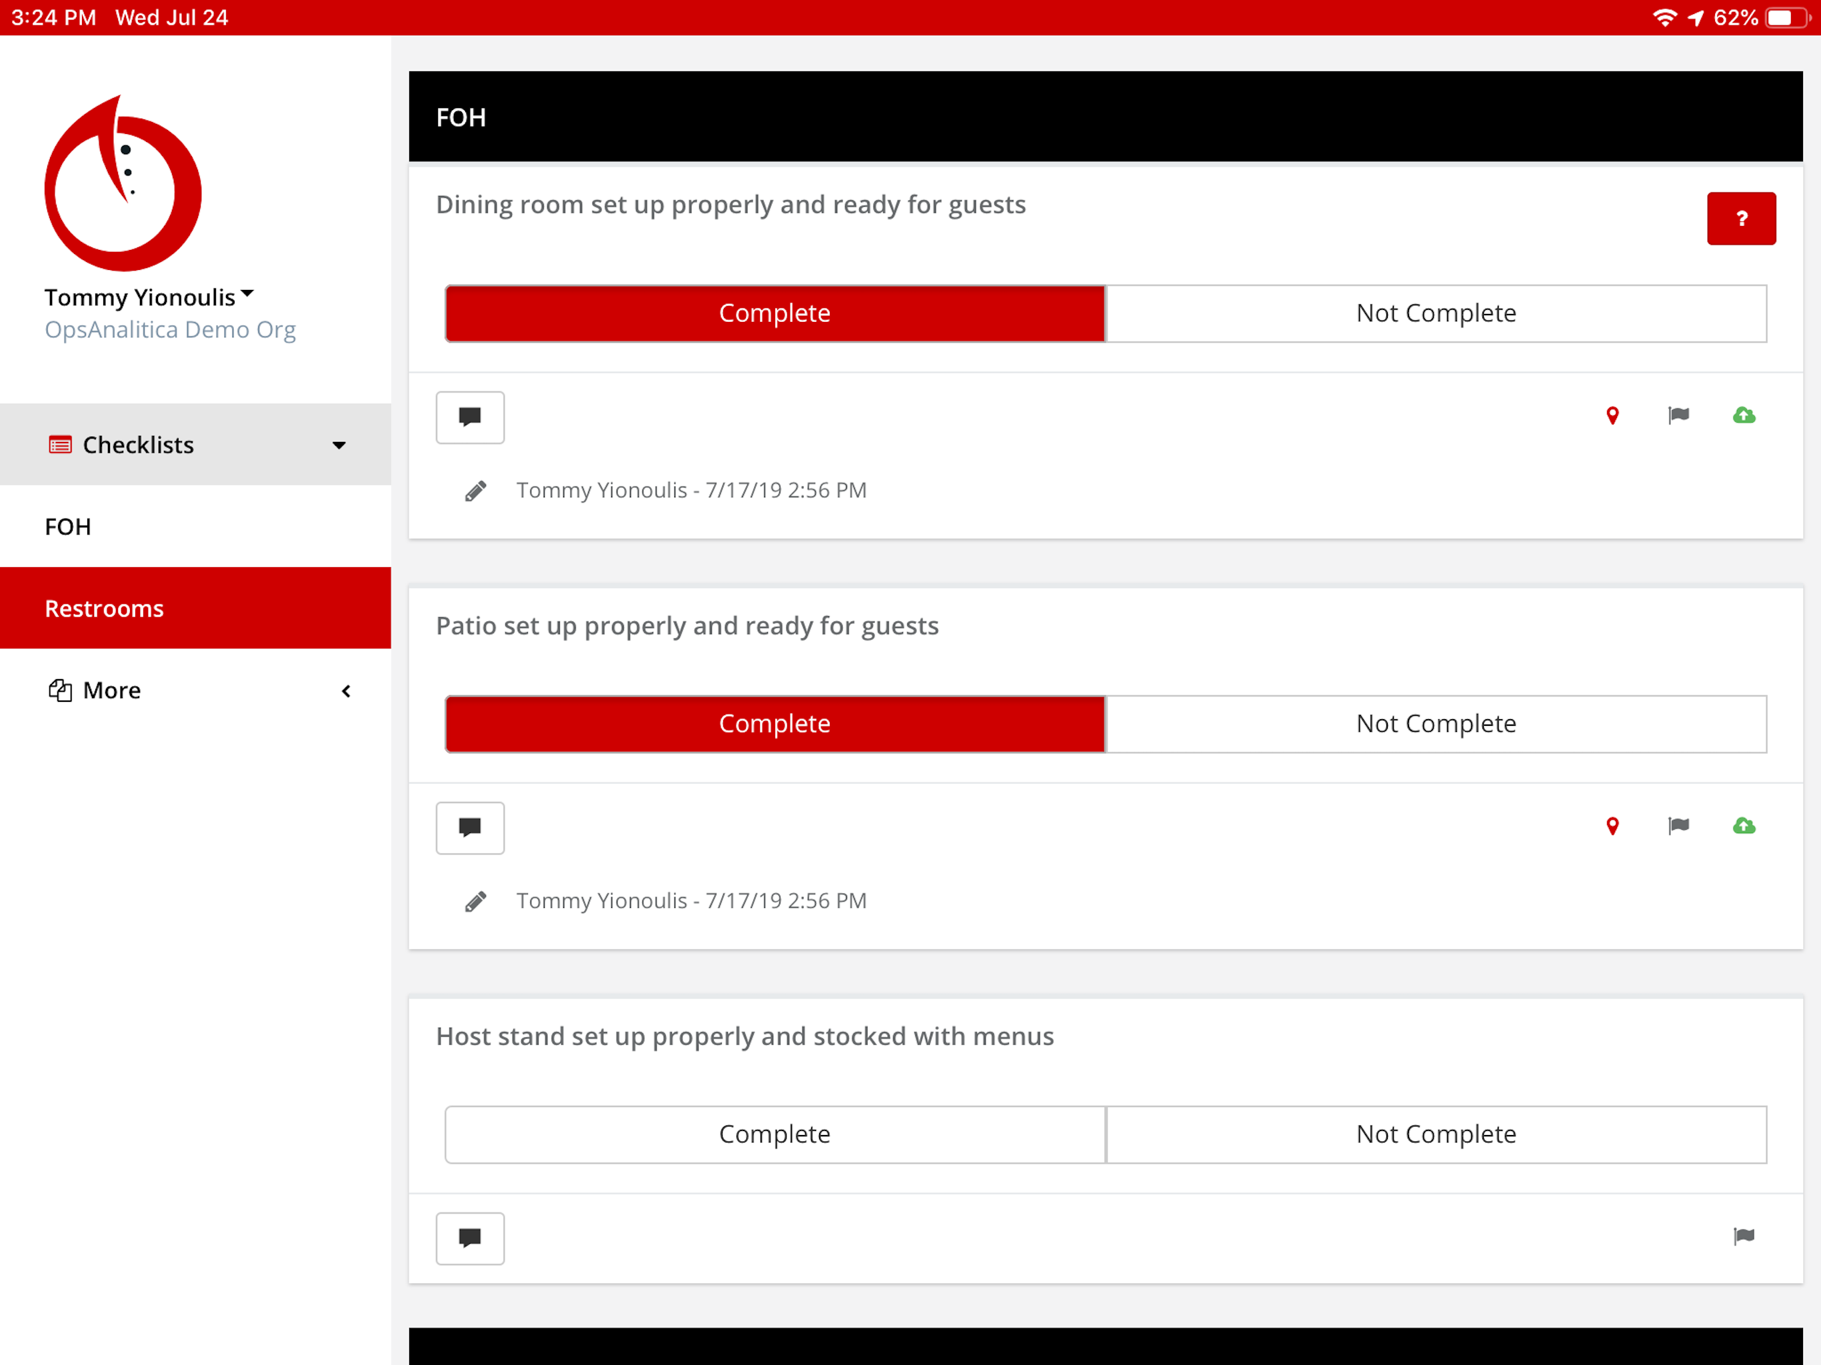Mark Host stand item as Complete
Viewport: 1821px width, 1365px height.
(774, 1134)
